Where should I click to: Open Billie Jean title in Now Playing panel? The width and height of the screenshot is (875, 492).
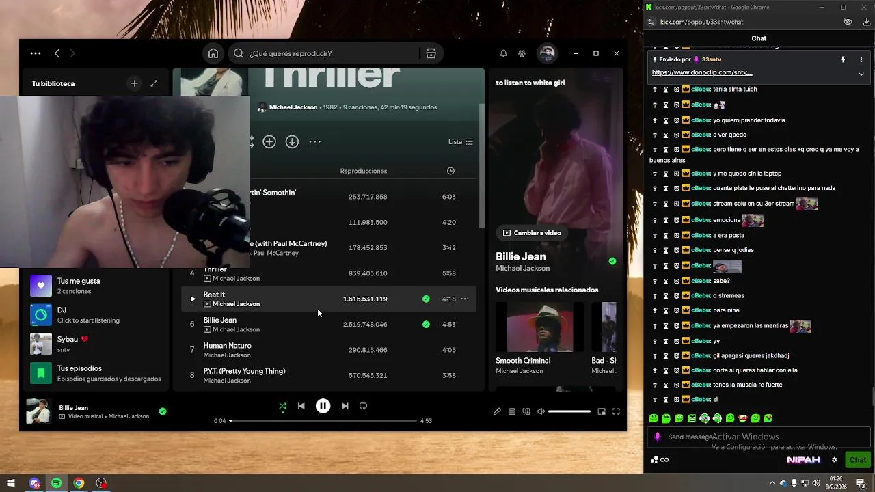[521, 256]
